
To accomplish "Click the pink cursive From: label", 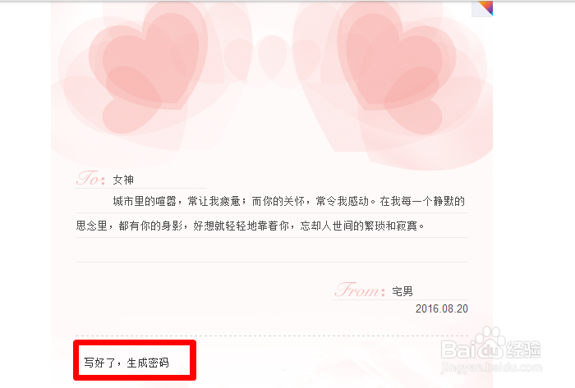I will 360,290.
